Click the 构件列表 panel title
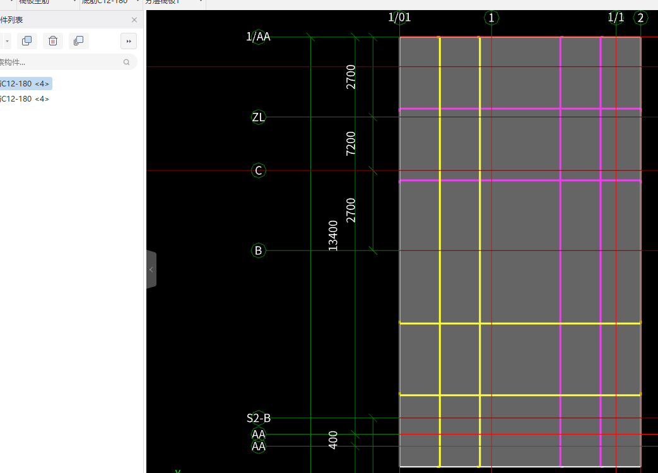 11,20
